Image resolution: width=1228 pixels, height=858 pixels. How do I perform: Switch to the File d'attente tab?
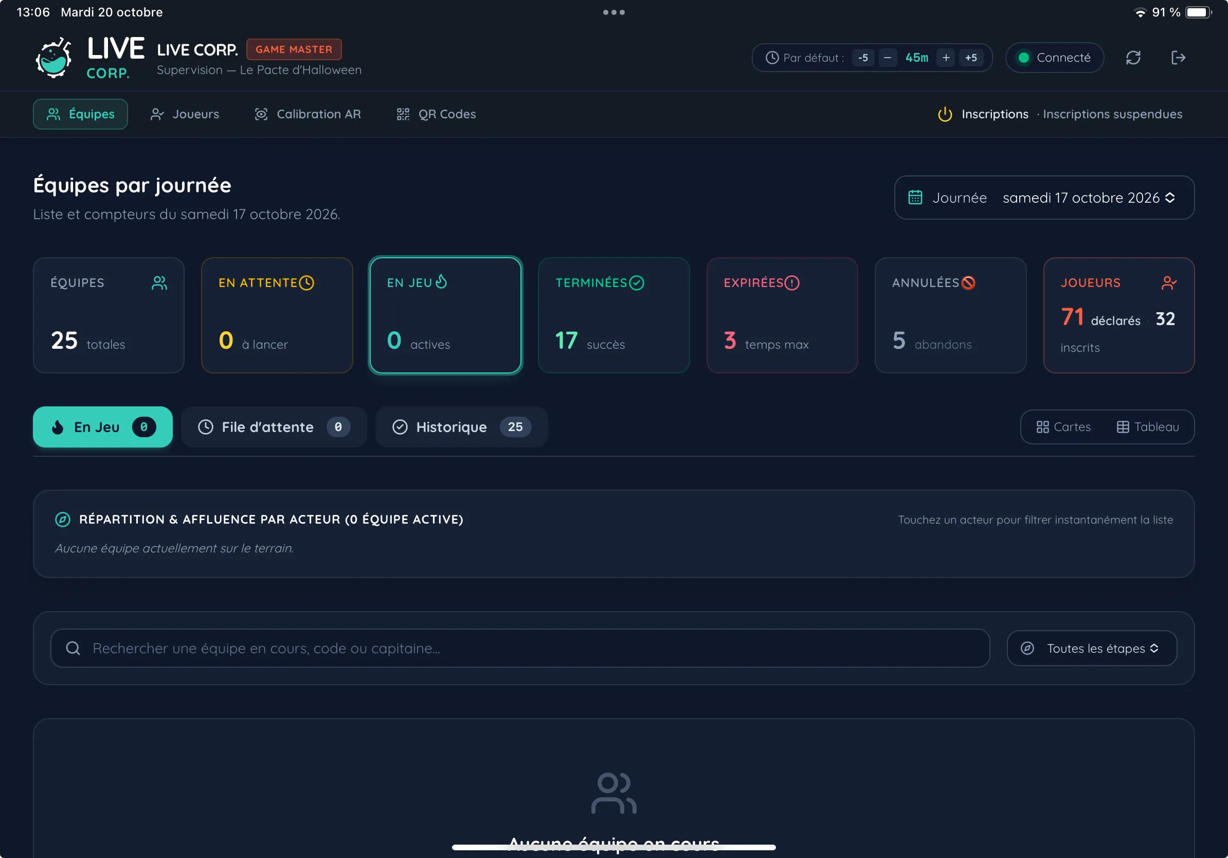click(x=274, y=427)
